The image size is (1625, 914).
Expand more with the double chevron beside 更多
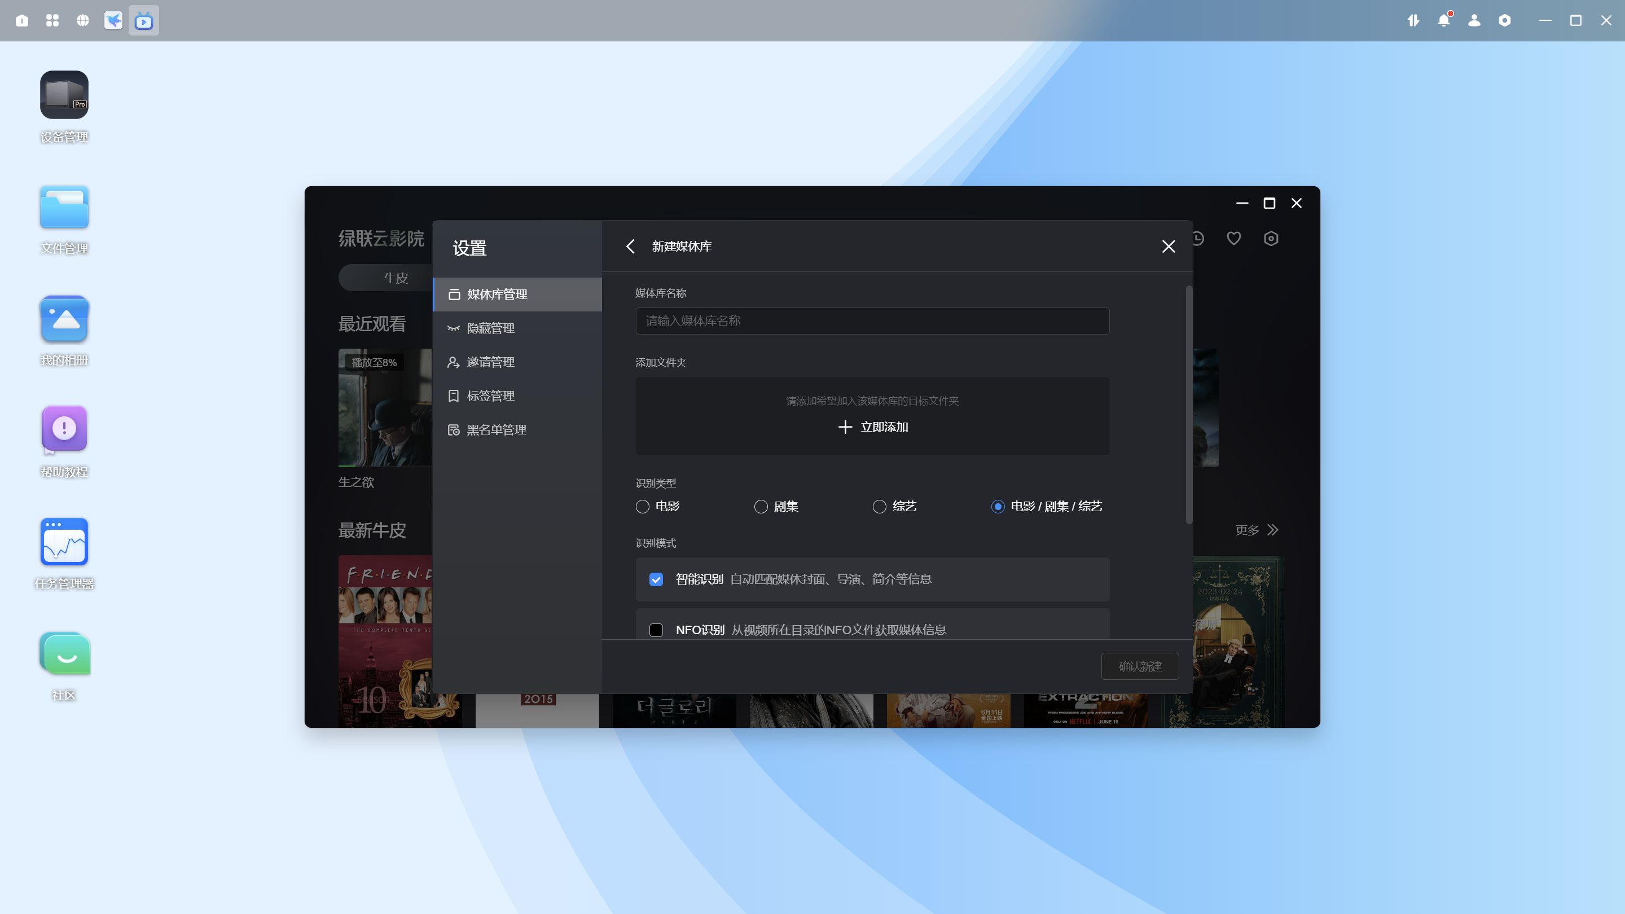(1272, 530)
